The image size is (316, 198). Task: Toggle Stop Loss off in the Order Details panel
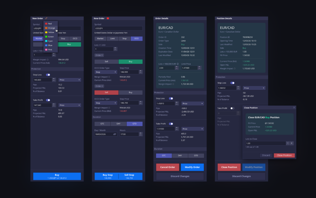pyautogui.click(x=171, y=98)
